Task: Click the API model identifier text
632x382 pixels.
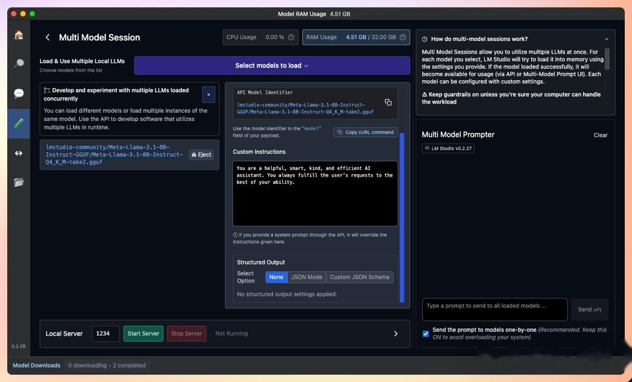Action: tap(305, 108)
